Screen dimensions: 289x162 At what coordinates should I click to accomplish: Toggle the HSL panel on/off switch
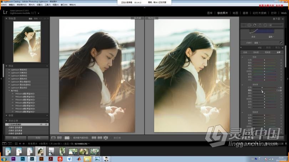pyautogui.click(x=241, y=48)
